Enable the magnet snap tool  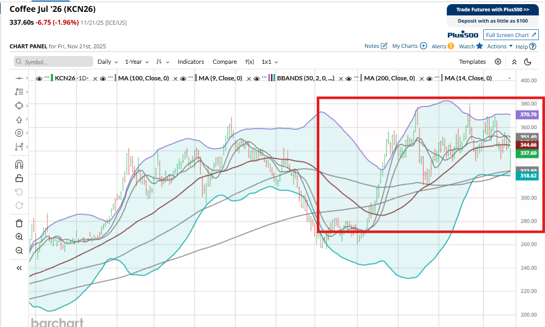[x=19, y=165]
